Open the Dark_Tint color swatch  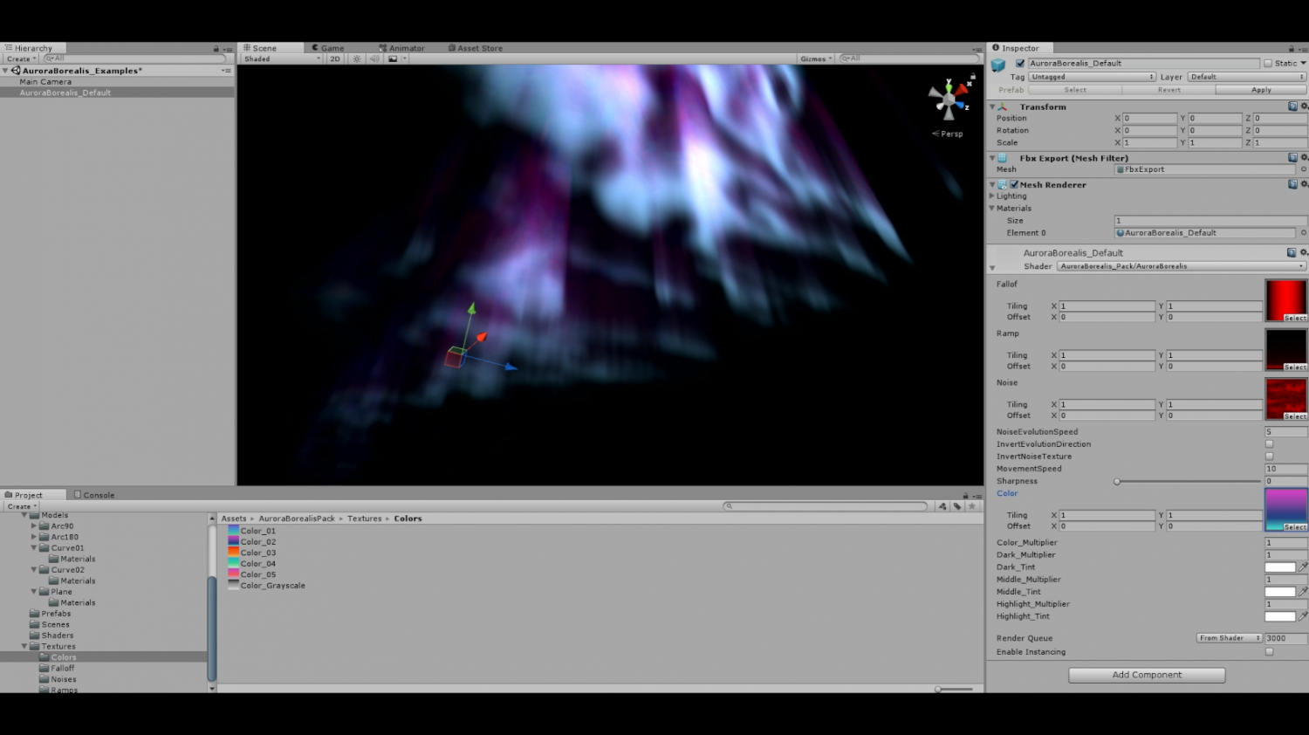pyautogui.click(x=1280, y=567)
